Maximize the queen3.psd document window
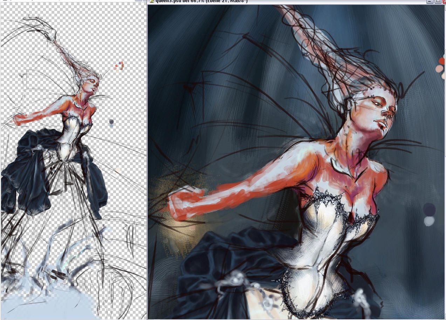The image size is (446, 320). click(437, 1)
